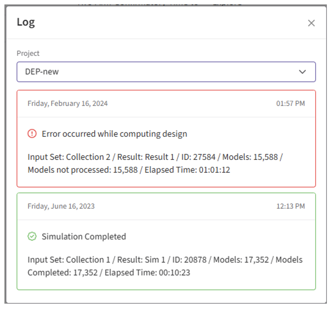Image resolution: width=331 pixels, height=310 pixels.
Task: Click the DEP-new text in project selector
Action: [42, 72]
